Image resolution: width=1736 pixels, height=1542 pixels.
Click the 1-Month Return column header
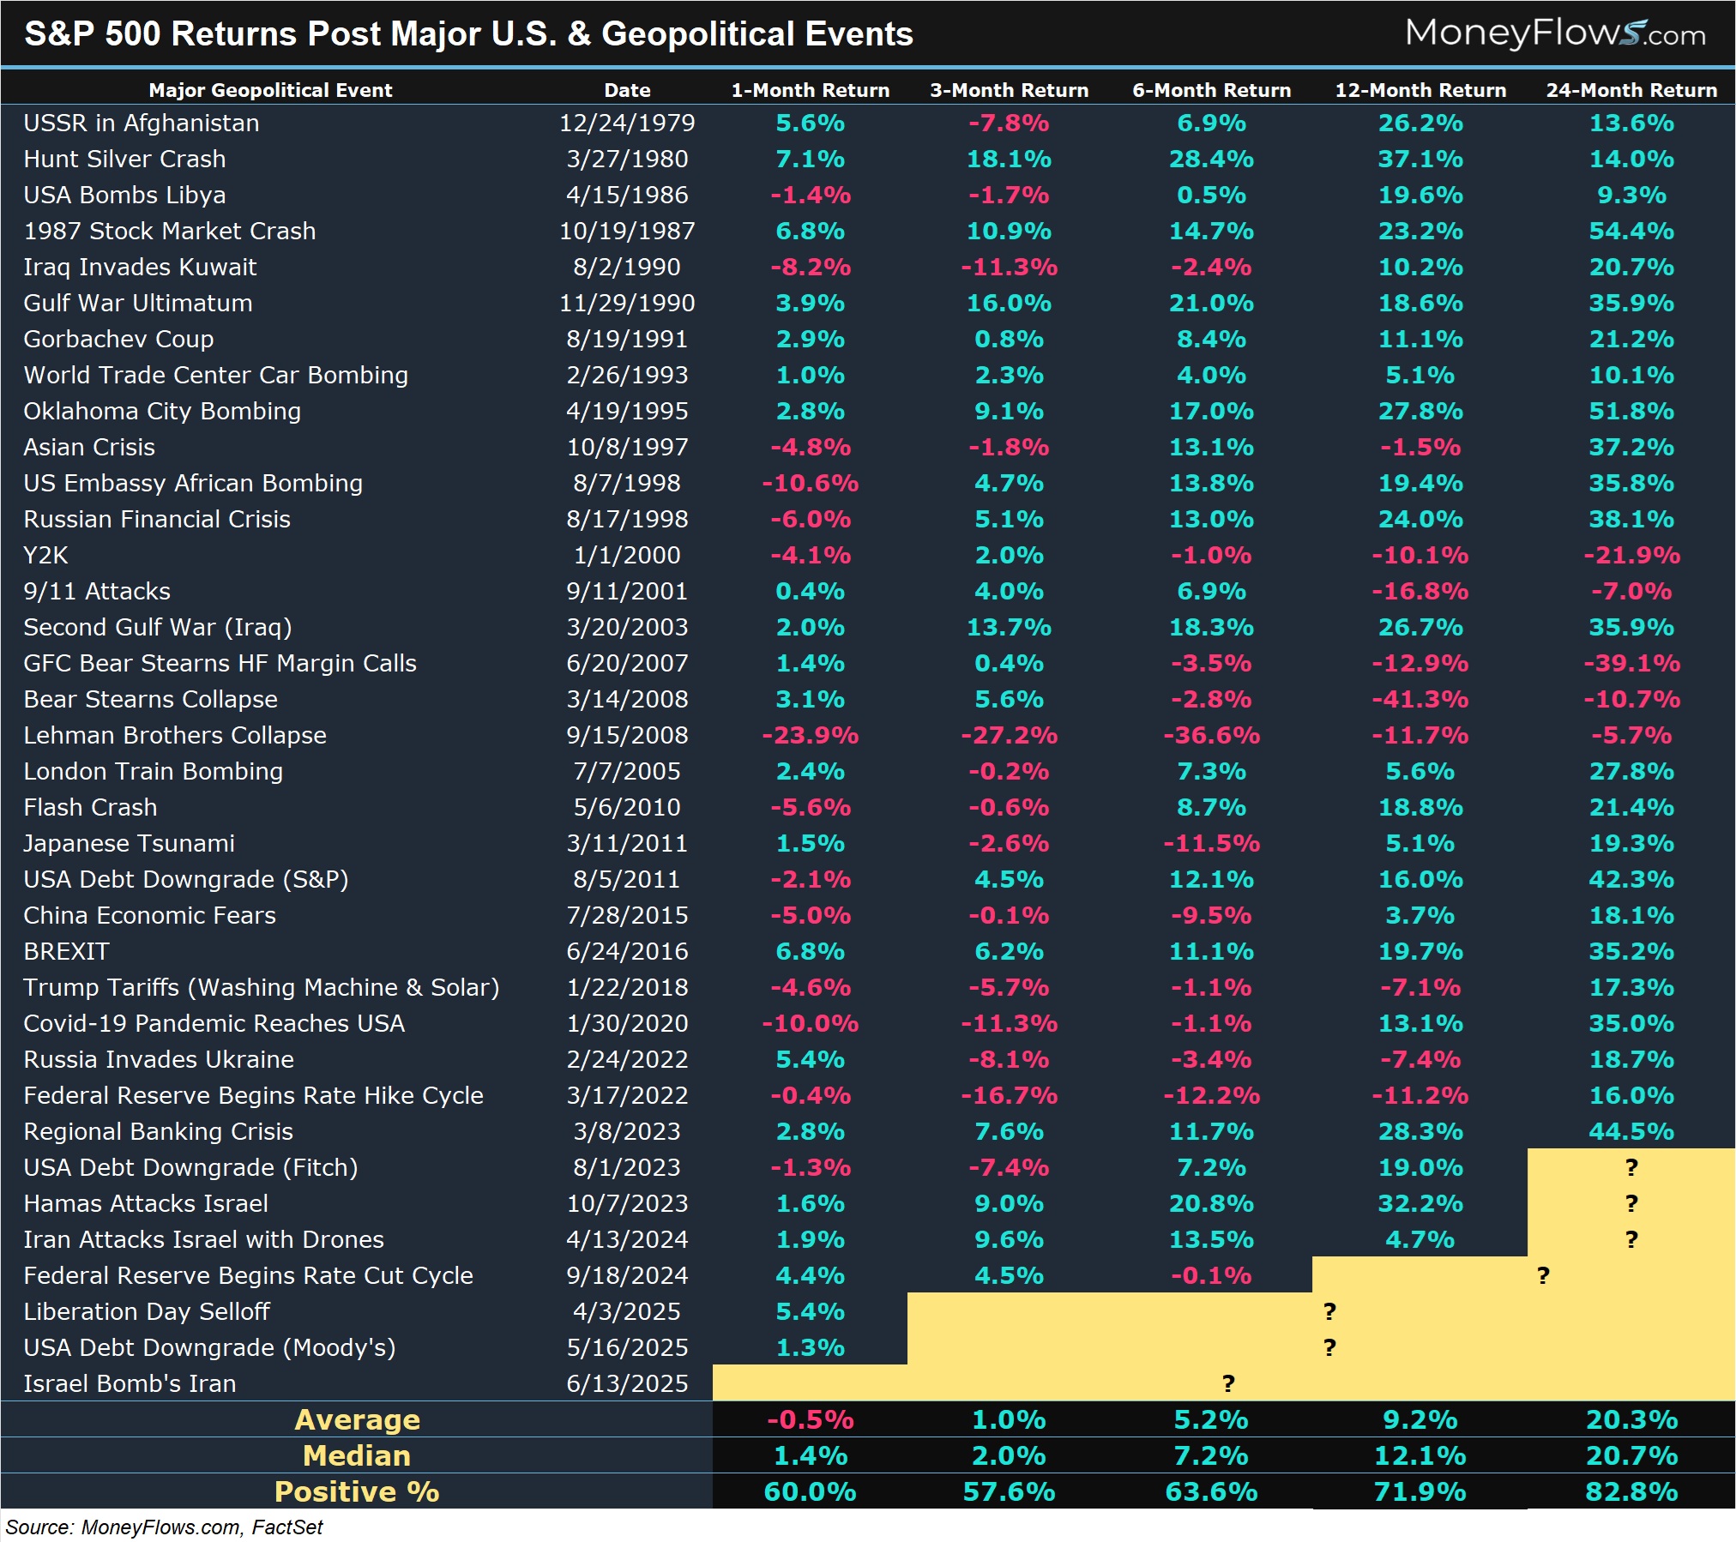pos(810,90)
